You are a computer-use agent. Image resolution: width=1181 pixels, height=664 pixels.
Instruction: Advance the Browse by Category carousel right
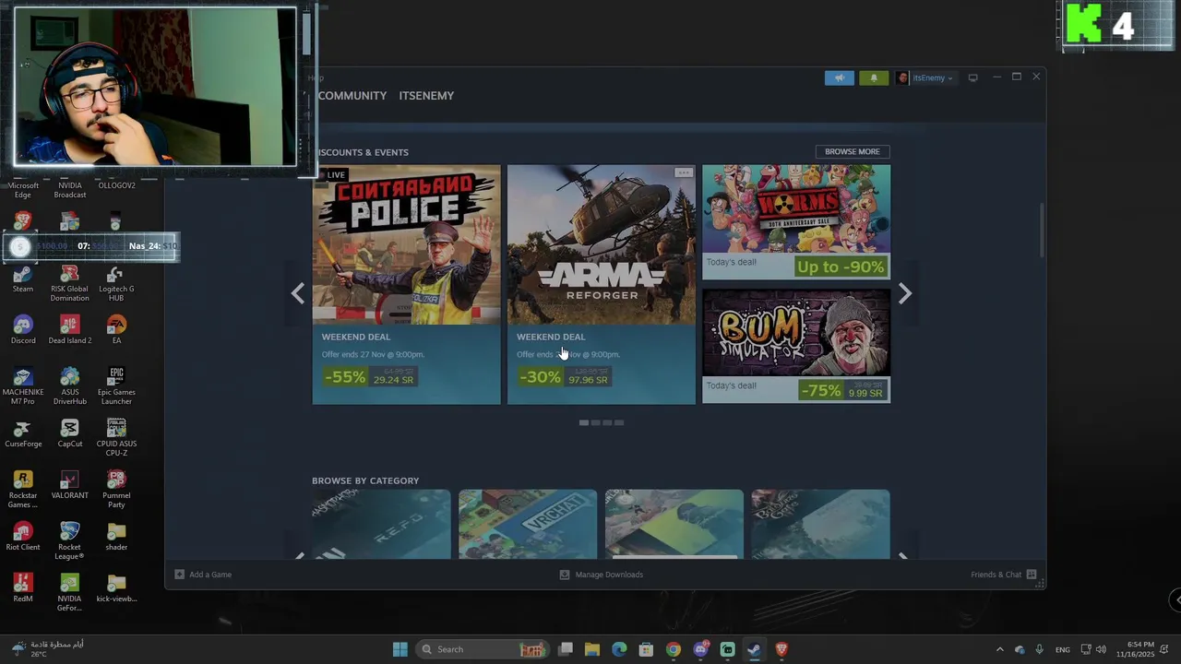tap(903, 556)
